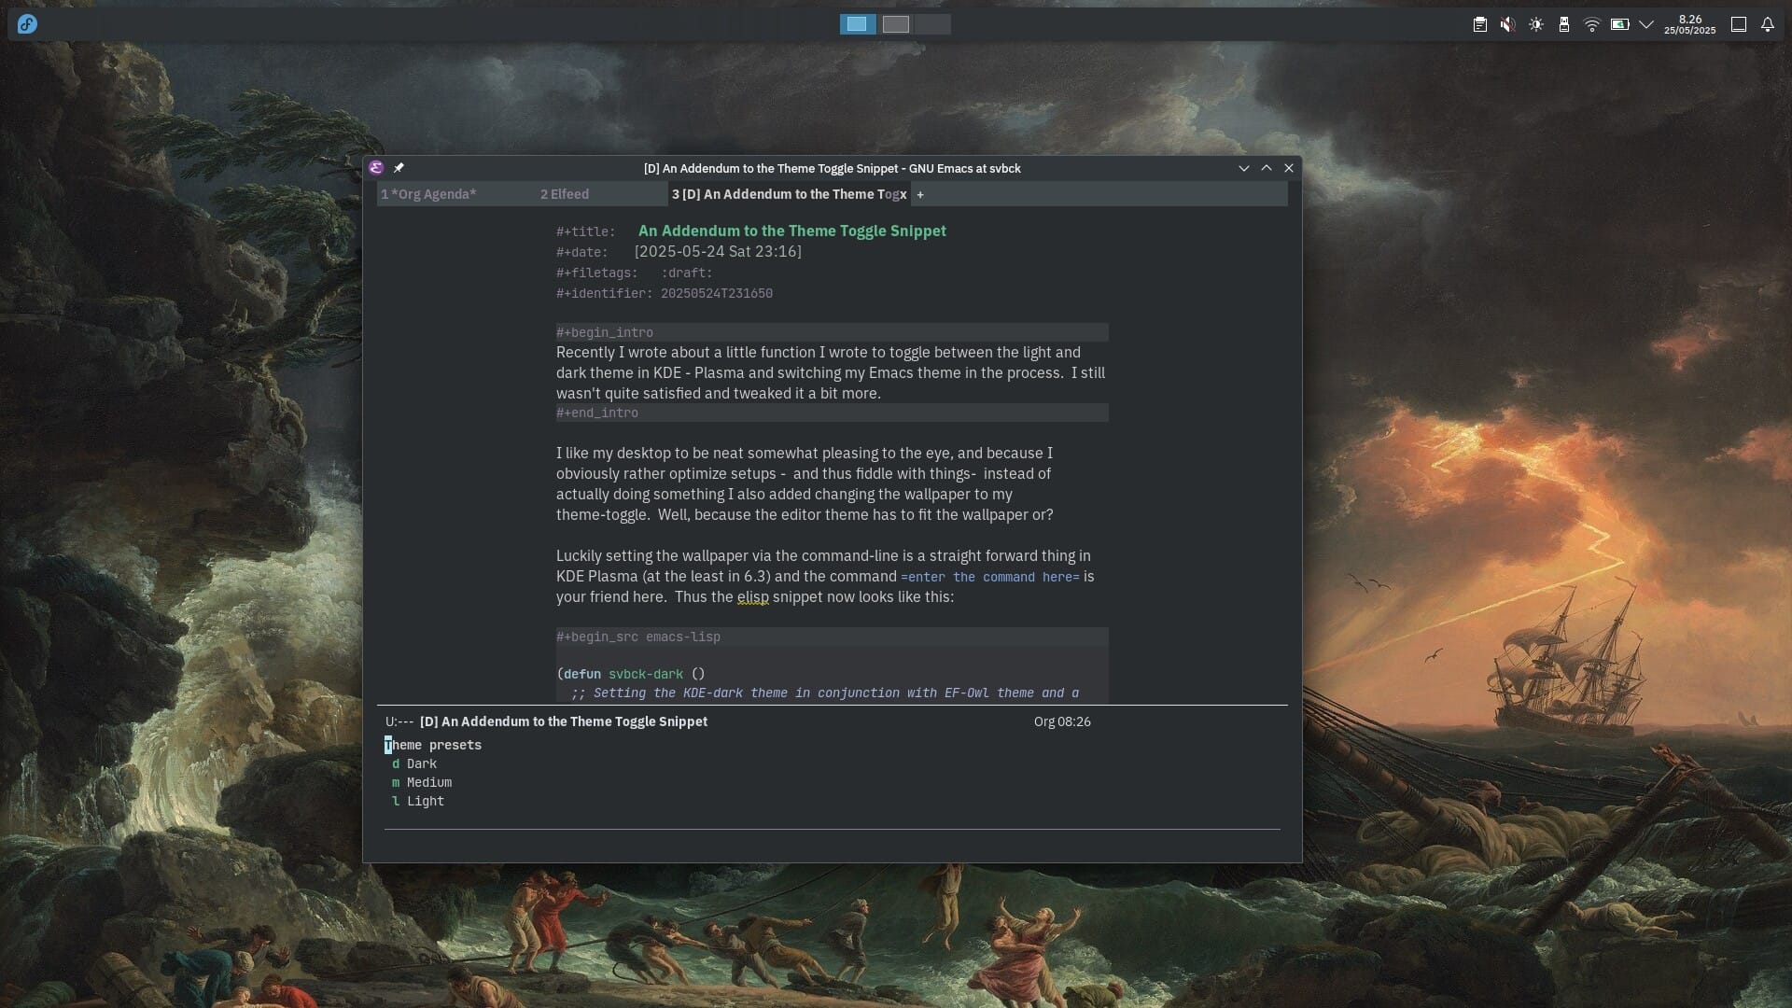Click the show desktop icon
The width and height of the screenshot is (1792, 1008).
[1738, 25]
